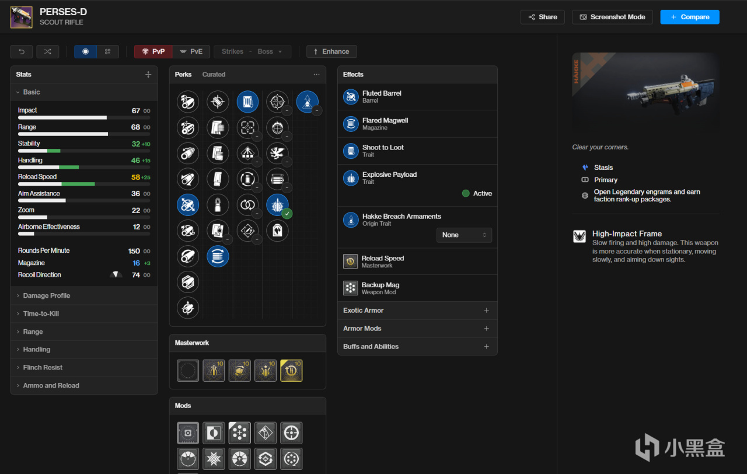Click the shuffle randomize perks icon

click(47, 51)
